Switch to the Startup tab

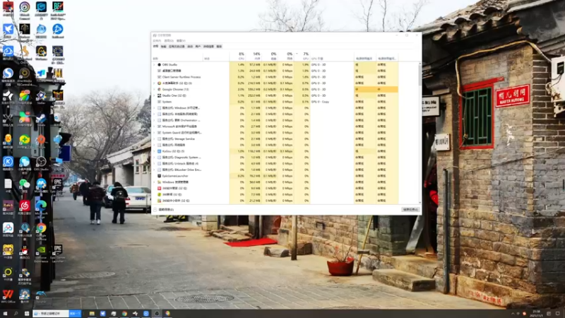(190, 47)
